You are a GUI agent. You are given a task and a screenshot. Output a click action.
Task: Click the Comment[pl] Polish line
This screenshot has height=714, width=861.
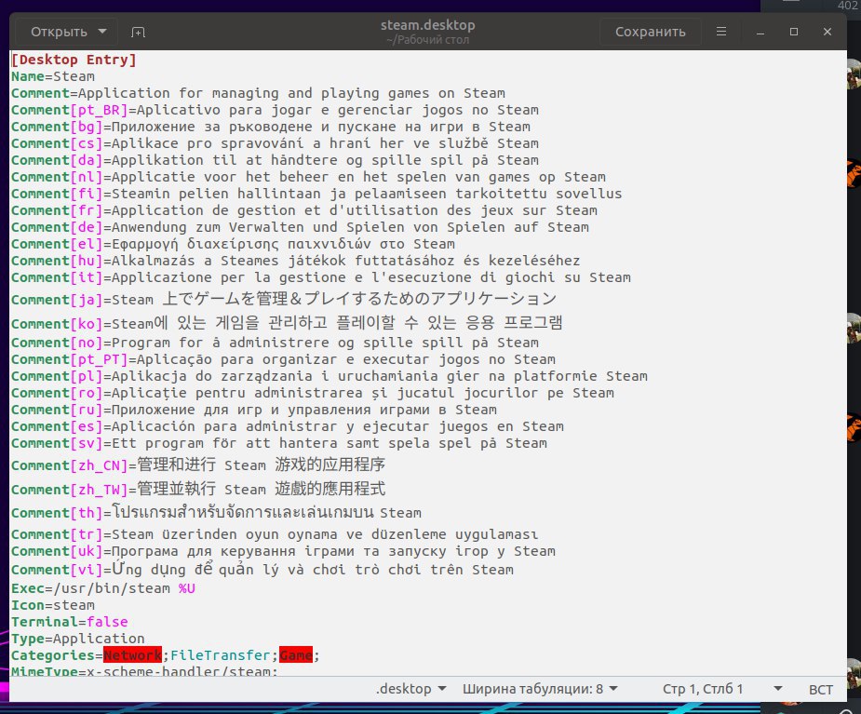coord(330,376)
